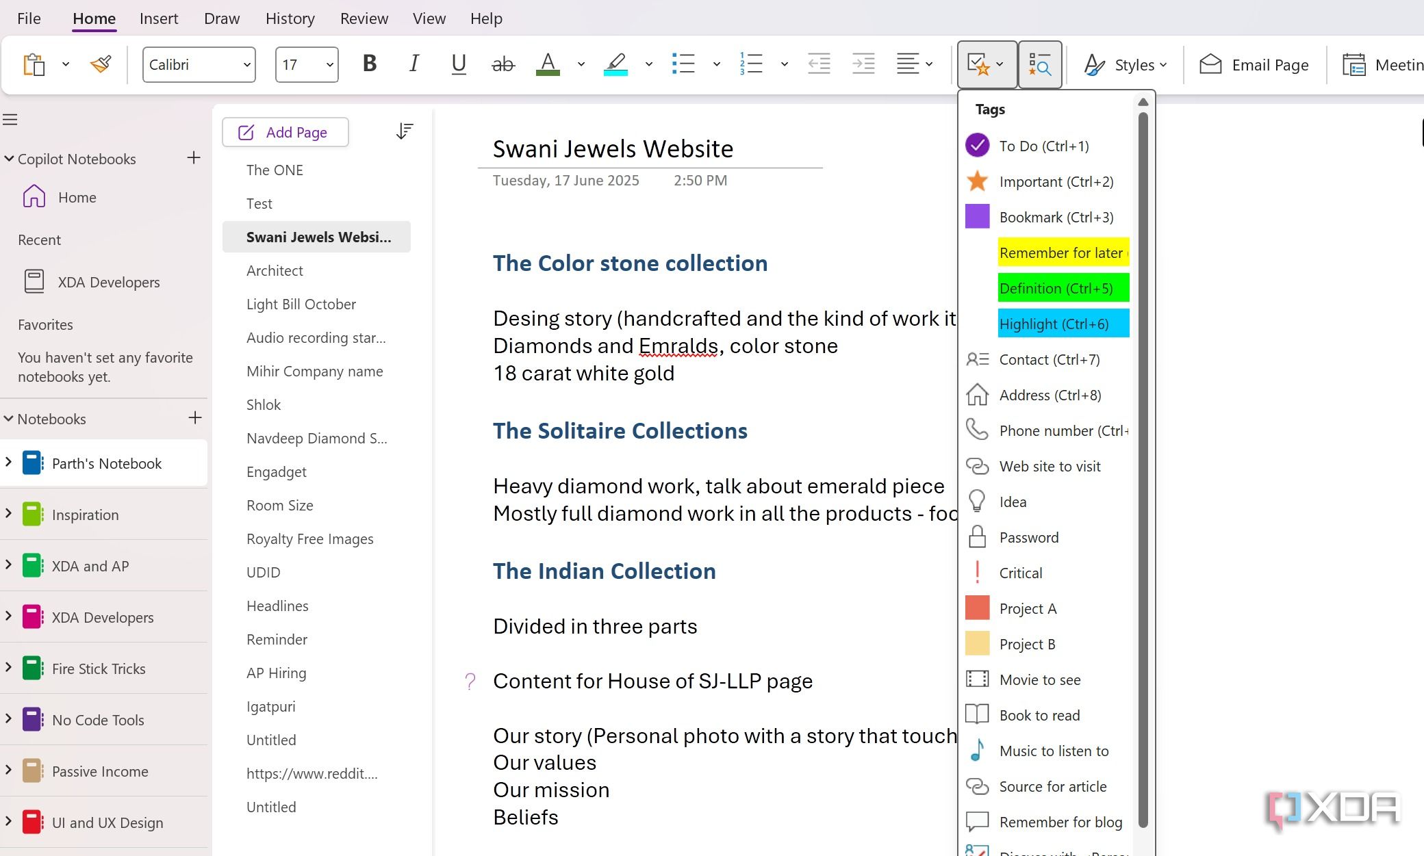
Task: Activate the Format Painter brush
Action: coord(101,65)
